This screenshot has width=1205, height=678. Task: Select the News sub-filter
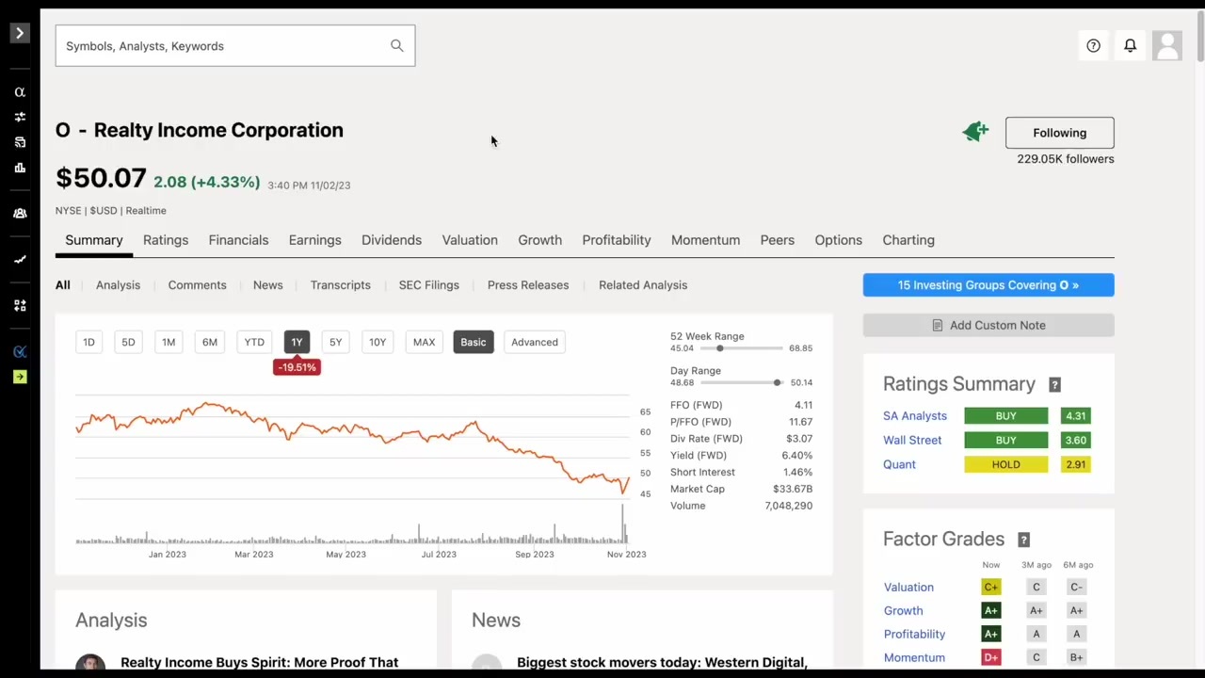click(267, 285)
